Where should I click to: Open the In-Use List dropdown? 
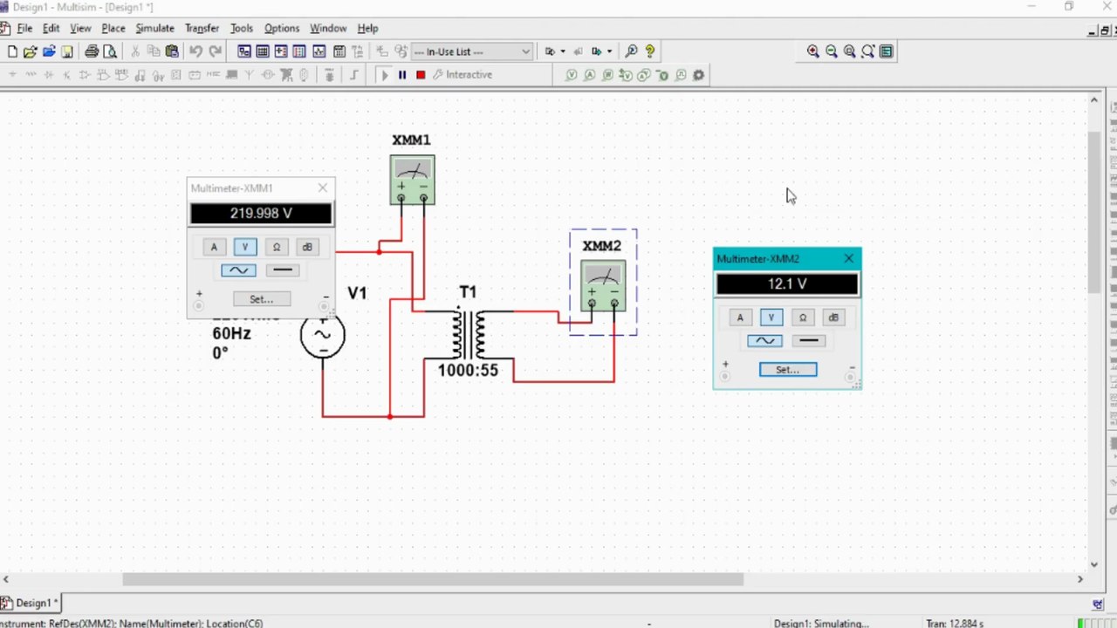click(x=471, y=51)
